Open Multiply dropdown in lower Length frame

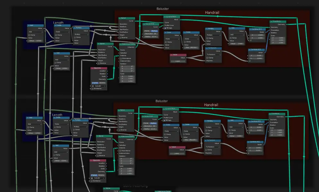click(80, 127)
